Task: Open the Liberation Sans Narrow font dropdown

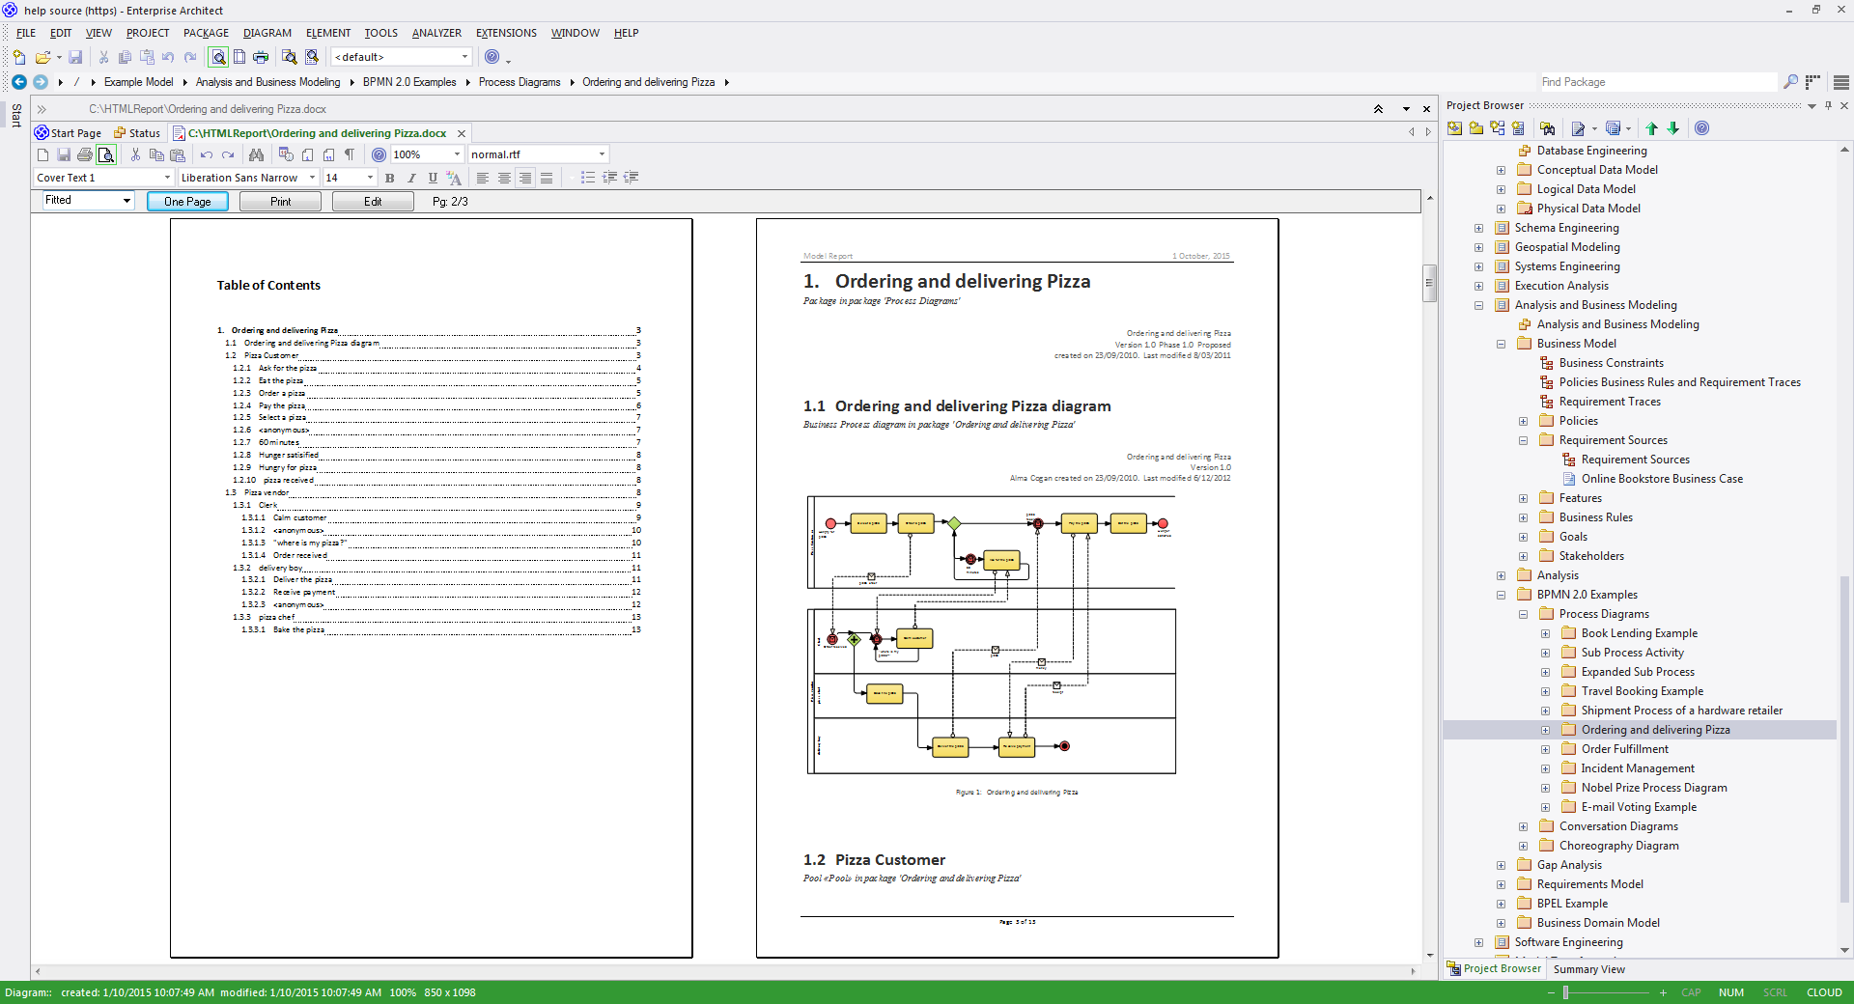Action: [x=312, y=178]
